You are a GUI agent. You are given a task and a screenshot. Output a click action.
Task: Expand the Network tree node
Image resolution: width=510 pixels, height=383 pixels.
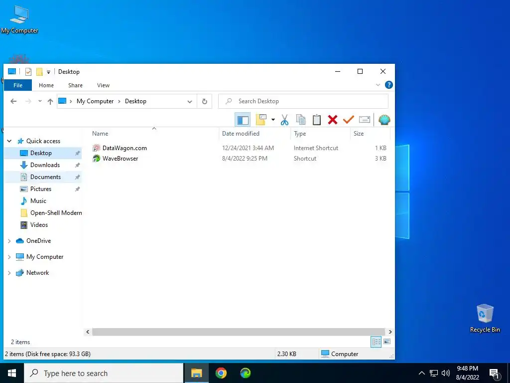pos(9,273)
